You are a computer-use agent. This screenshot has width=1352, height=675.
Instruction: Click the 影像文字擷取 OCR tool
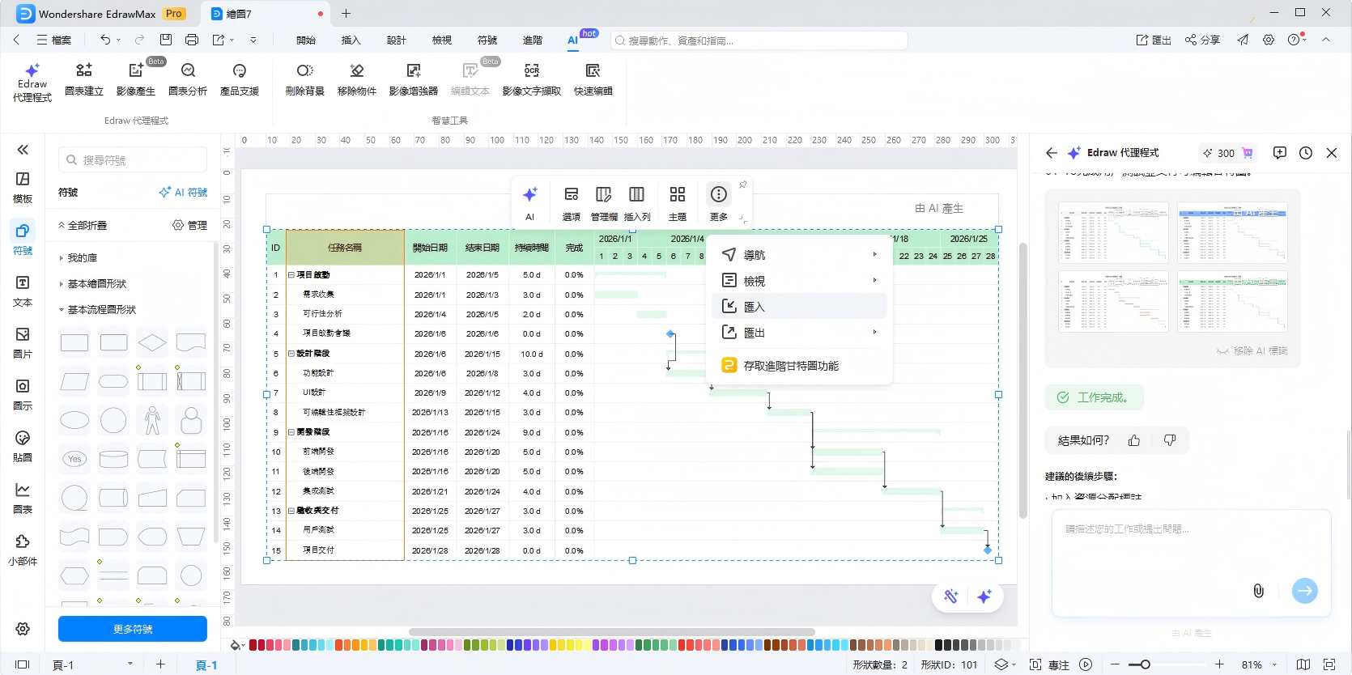(x=532, y=80)
